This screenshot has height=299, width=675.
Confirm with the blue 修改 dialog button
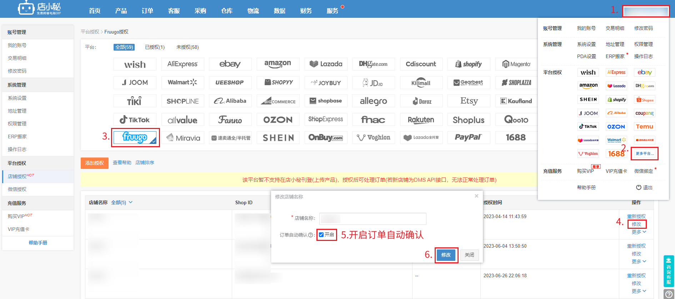click(446, 255)
